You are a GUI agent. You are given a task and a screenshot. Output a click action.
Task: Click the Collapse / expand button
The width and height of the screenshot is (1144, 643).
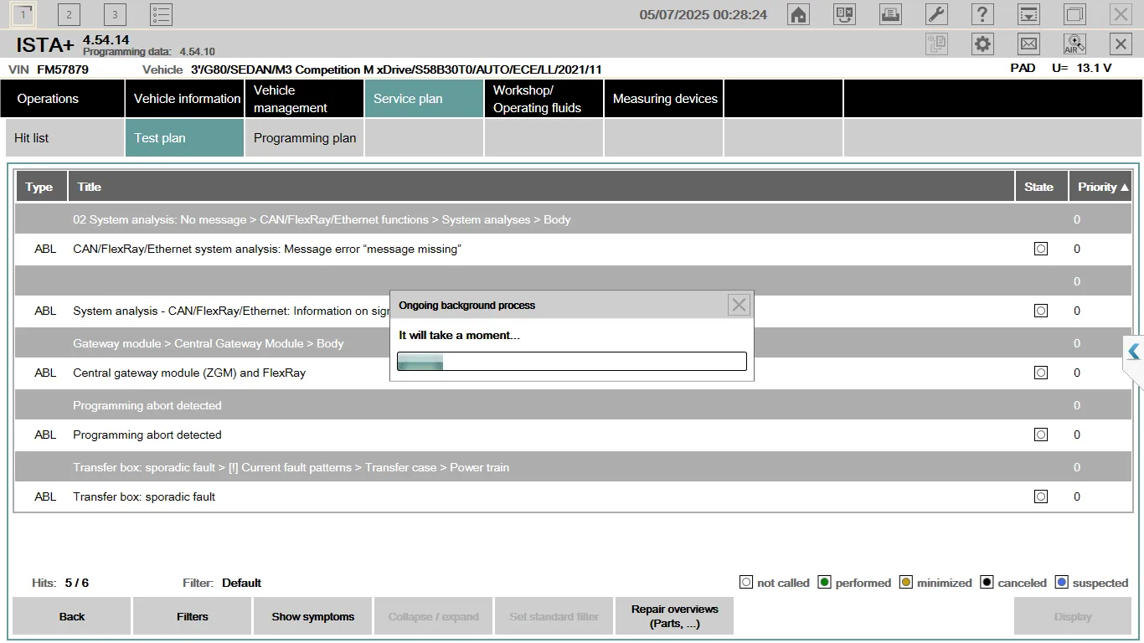tap(433, 616)
